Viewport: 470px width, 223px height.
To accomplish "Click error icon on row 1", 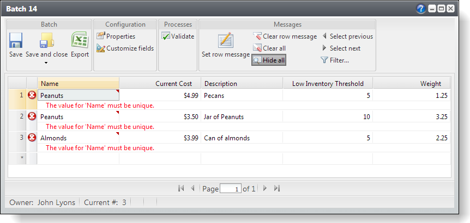I will point(32,95).
